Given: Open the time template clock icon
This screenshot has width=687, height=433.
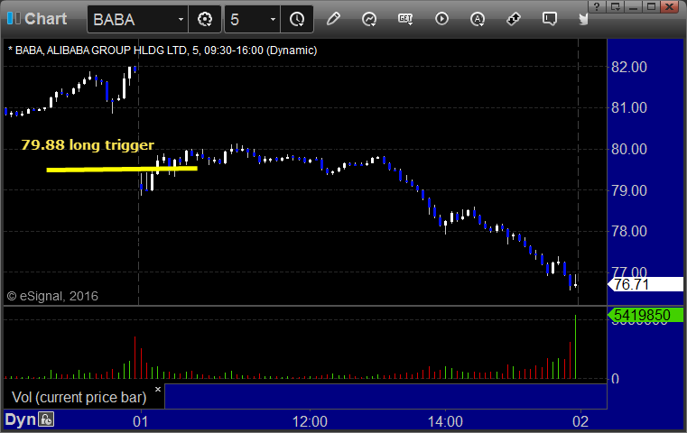Looking at the screenshot, I should click(297, 19).
